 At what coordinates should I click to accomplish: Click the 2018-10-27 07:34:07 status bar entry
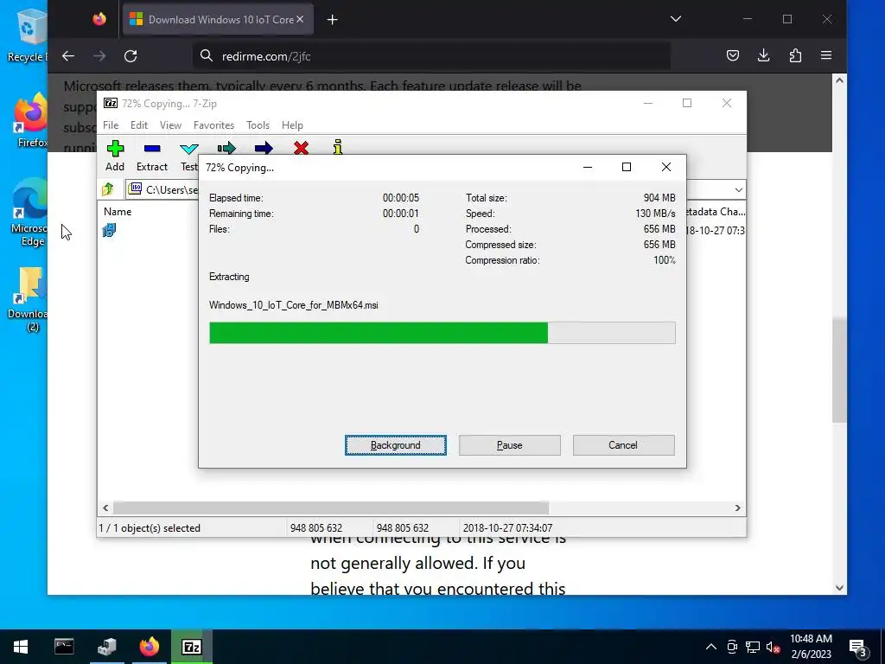coord(507,528)
